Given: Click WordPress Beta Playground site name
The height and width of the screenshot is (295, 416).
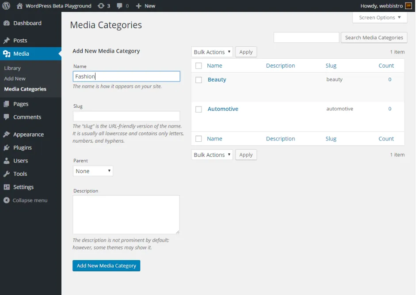Looking at the screenshot, I should pyautogui.click(x=58, y=6).
